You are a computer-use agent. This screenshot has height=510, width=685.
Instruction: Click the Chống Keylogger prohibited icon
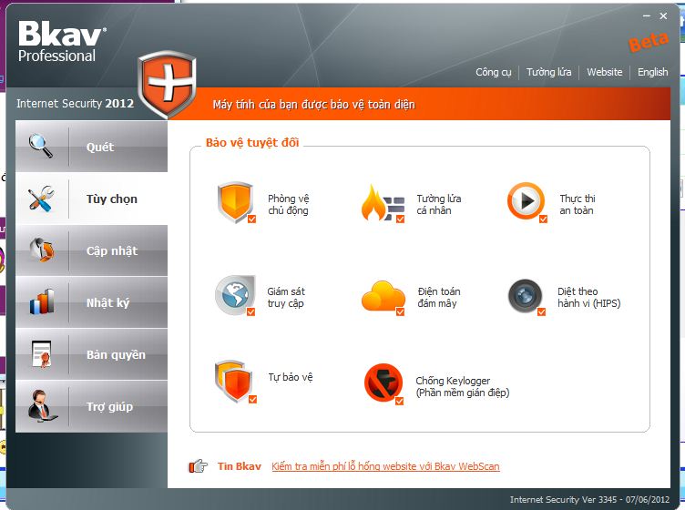pyautogui.click(x=383, y=382)
